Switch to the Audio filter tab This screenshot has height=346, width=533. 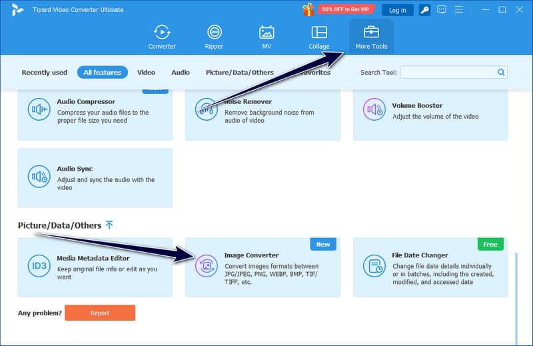tap(181, 72)
